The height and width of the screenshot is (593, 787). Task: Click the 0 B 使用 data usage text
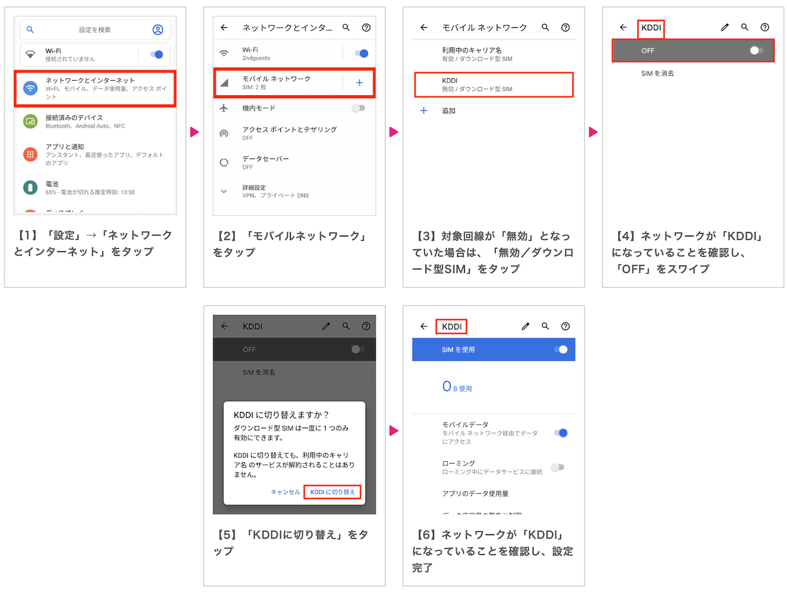pos(457,387)
